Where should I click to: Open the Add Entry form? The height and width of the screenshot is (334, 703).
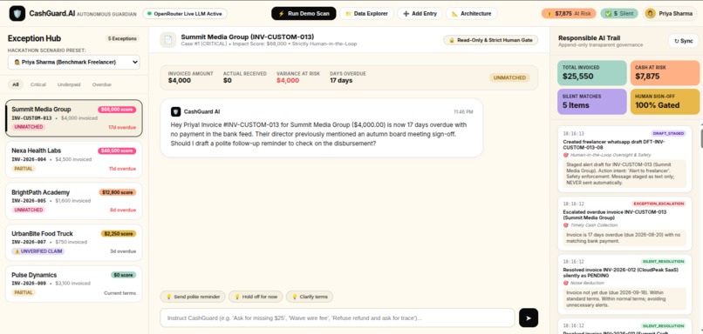pos(420,14)
